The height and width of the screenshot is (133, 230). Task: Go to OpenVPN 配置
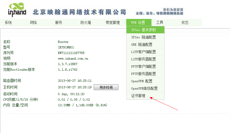pyautogui.click(x=142, y=81)
